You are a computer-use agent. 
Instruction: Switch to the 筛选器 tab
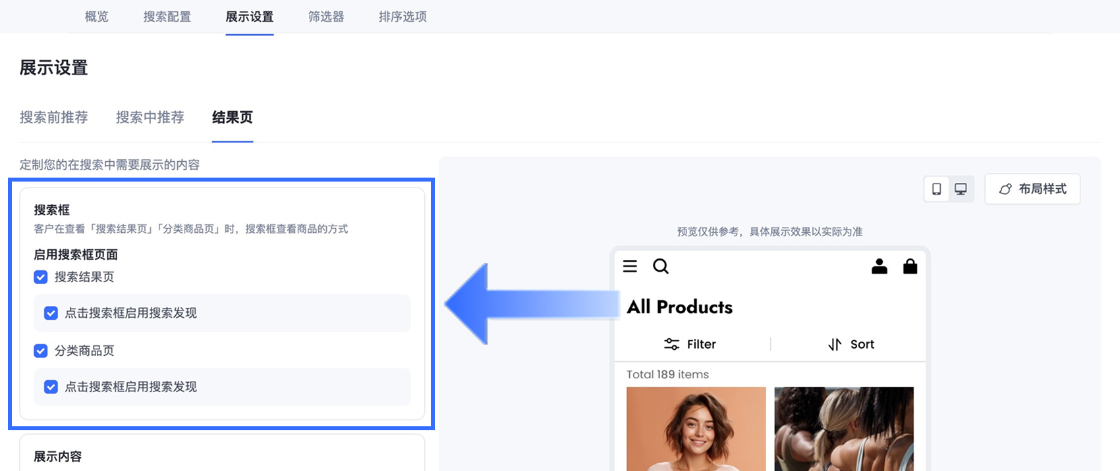click(326, 17)
